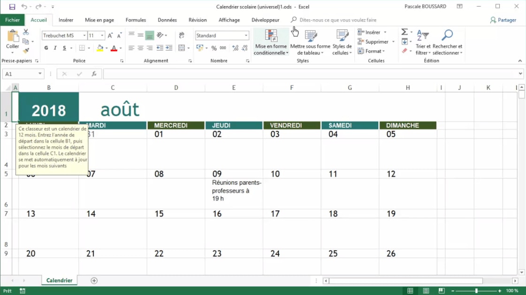526x295 pixels.
Task: Toggle italic (I) formatting
Action: [55, 48]
